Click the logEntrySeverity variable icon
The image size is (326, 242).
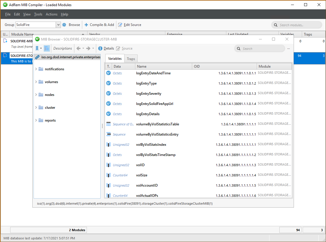[108, 93]
